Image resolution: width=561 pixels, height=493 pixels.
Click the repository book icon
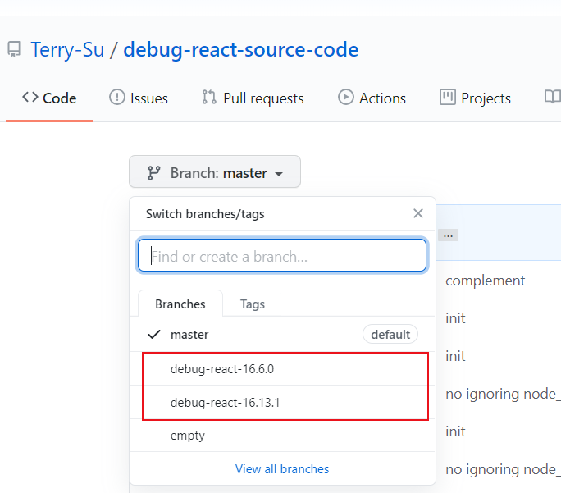point(14,50)
